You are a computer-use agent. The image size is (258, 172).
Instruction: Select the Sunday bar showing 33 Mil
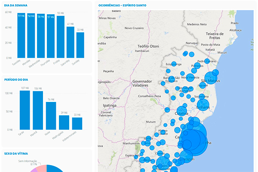point(80,45)
